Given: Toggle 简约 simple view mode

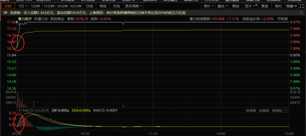Looking at the screenshot, I should click(278, 6).
